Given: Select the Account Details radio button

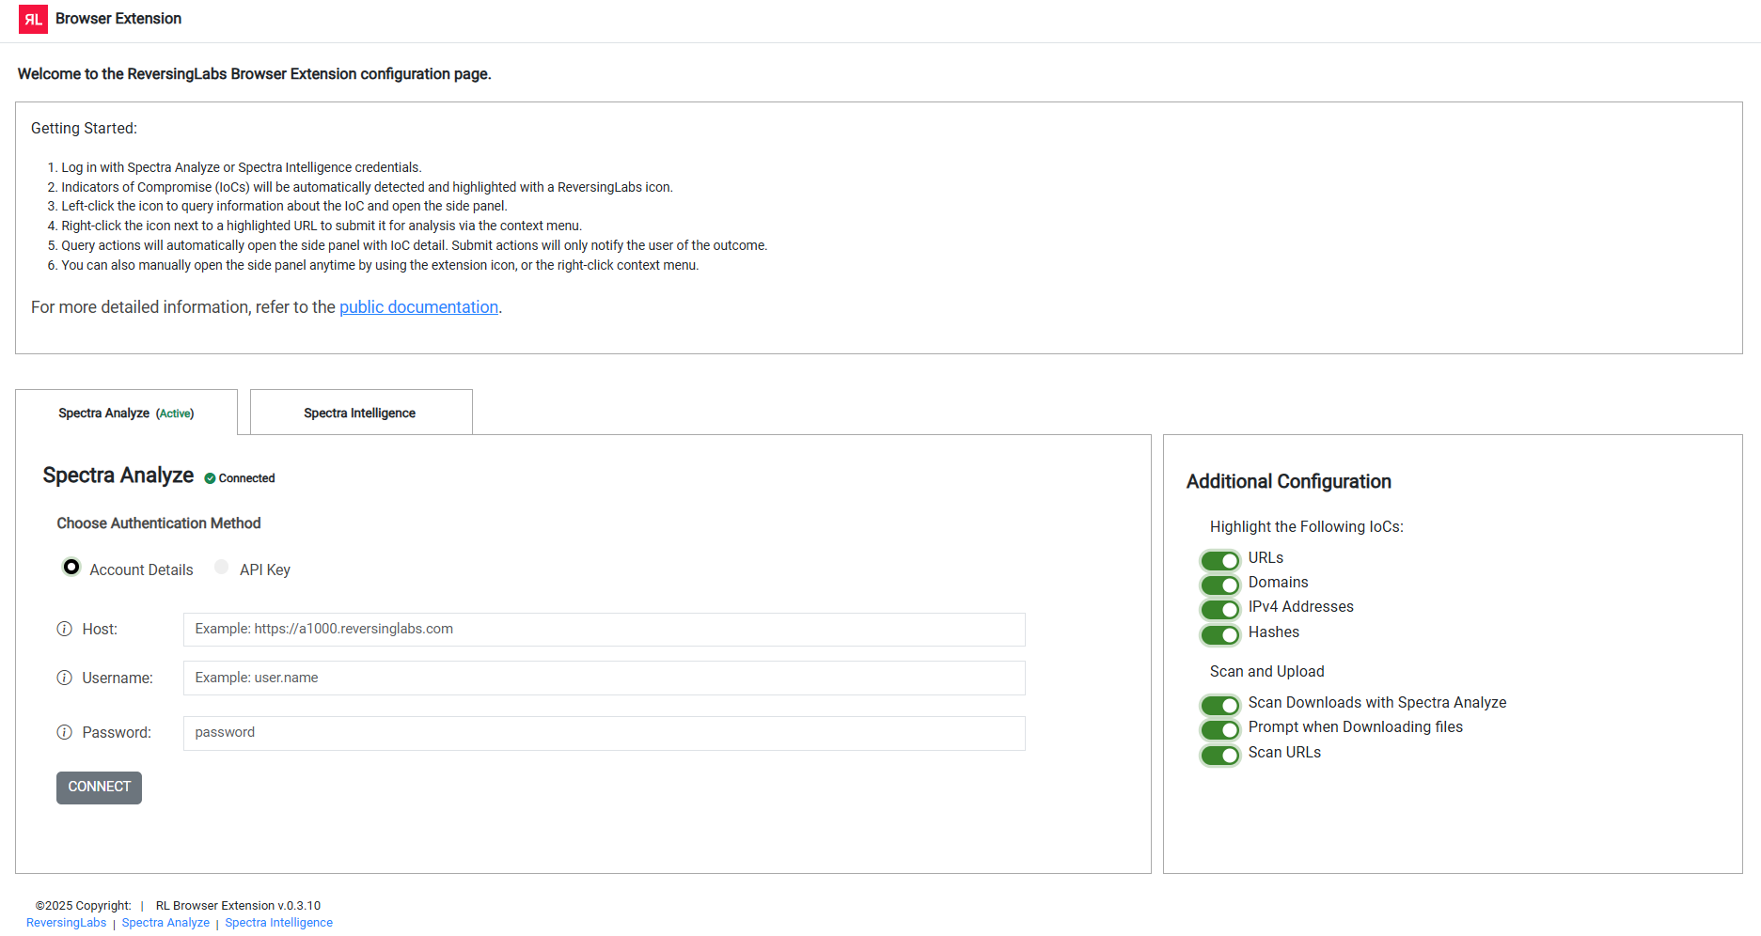Looking at the screenshot, I should 71,567.
